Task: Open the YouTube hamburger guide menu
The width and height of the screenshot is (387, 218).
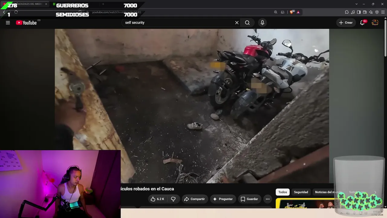Action: pyautogui.click(x=8, y=23)
